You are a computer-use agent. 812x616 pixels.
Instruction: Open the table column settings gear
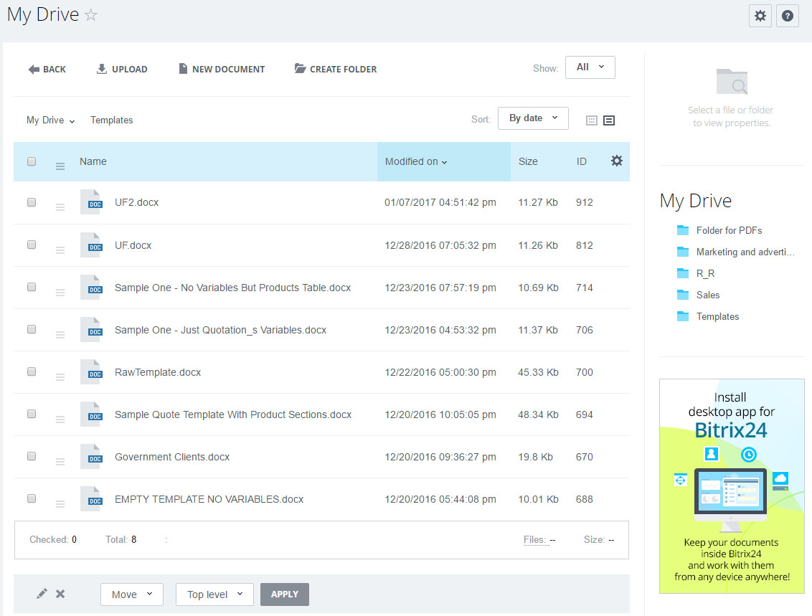tap(616, 161)
